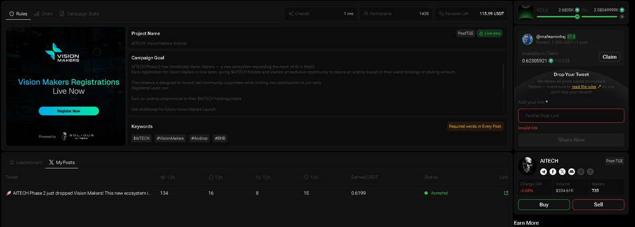Click the replies bubble column icon

tap(211, 177)
